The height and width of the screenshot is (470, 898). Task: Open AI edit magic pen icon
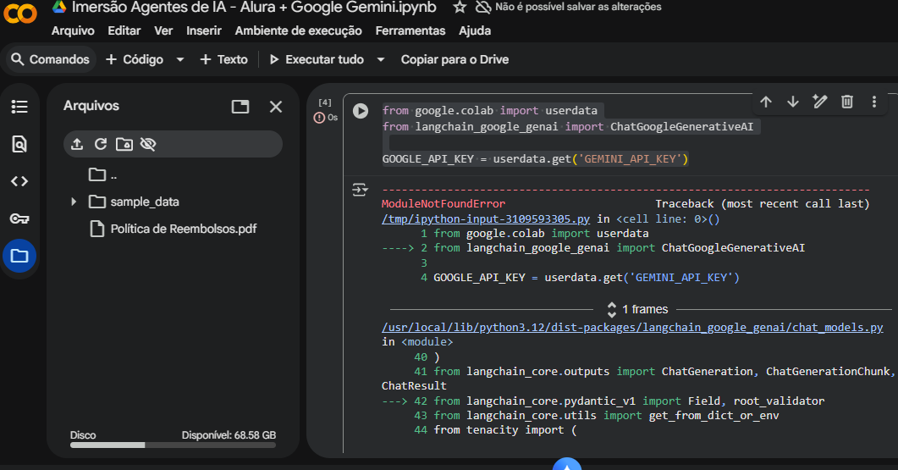click(x=820, y=102)
